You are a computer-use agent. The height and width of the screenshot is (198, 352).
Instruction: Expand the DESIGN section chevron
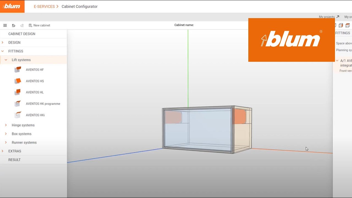click(x=2, y=42)
